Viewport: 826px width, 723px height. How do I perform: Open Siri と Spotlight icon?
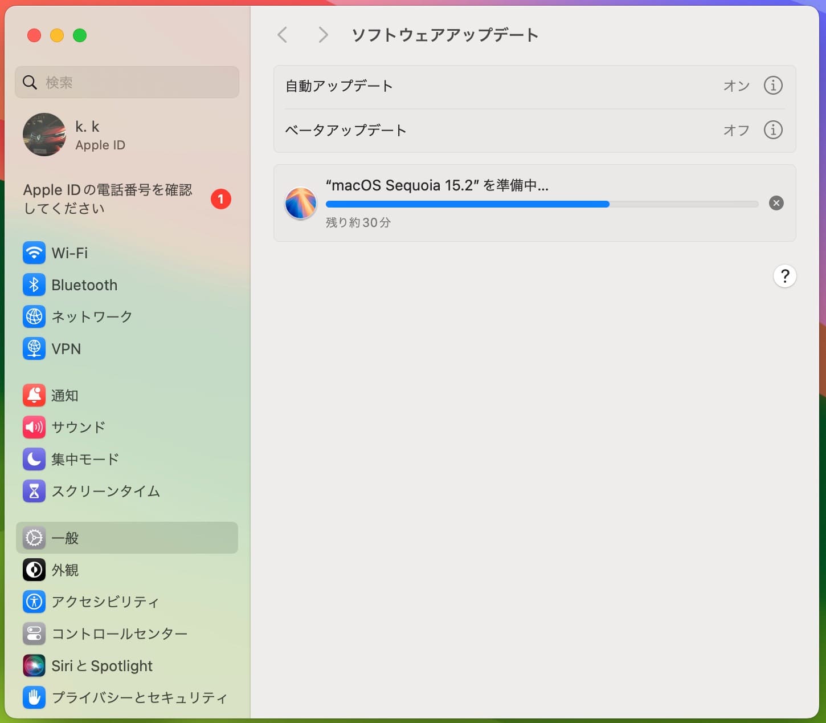(x=34, y=665)
